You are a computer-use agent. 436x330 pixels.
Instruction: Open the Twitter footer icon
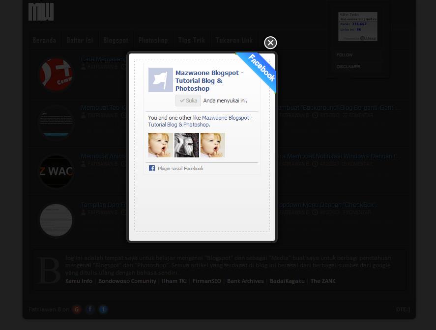(x=103, y=309)
